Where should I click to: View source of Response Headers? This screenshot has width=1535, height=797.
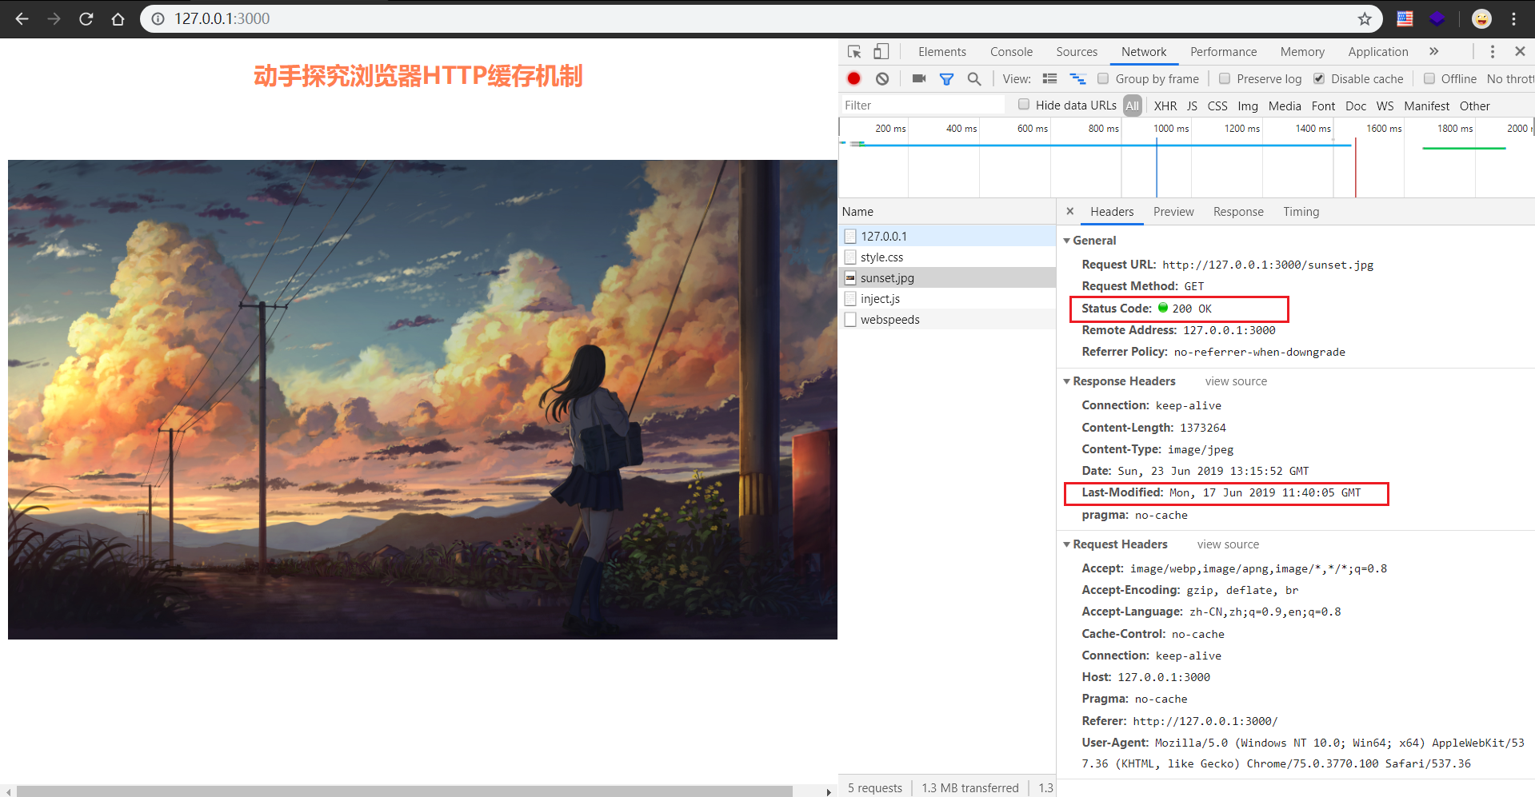pos(1237,381)
